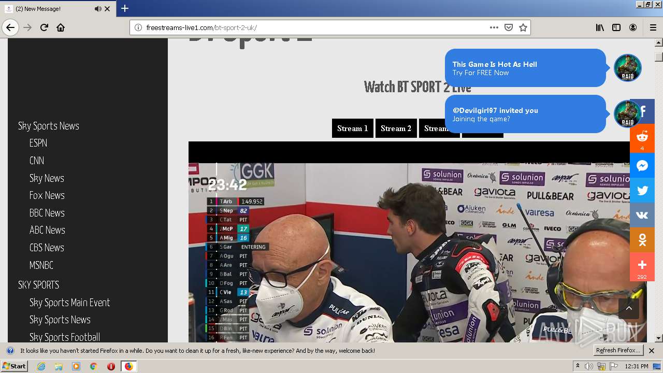Mute the tab audio speaker icon
The image size is (663, 373).
98,9
